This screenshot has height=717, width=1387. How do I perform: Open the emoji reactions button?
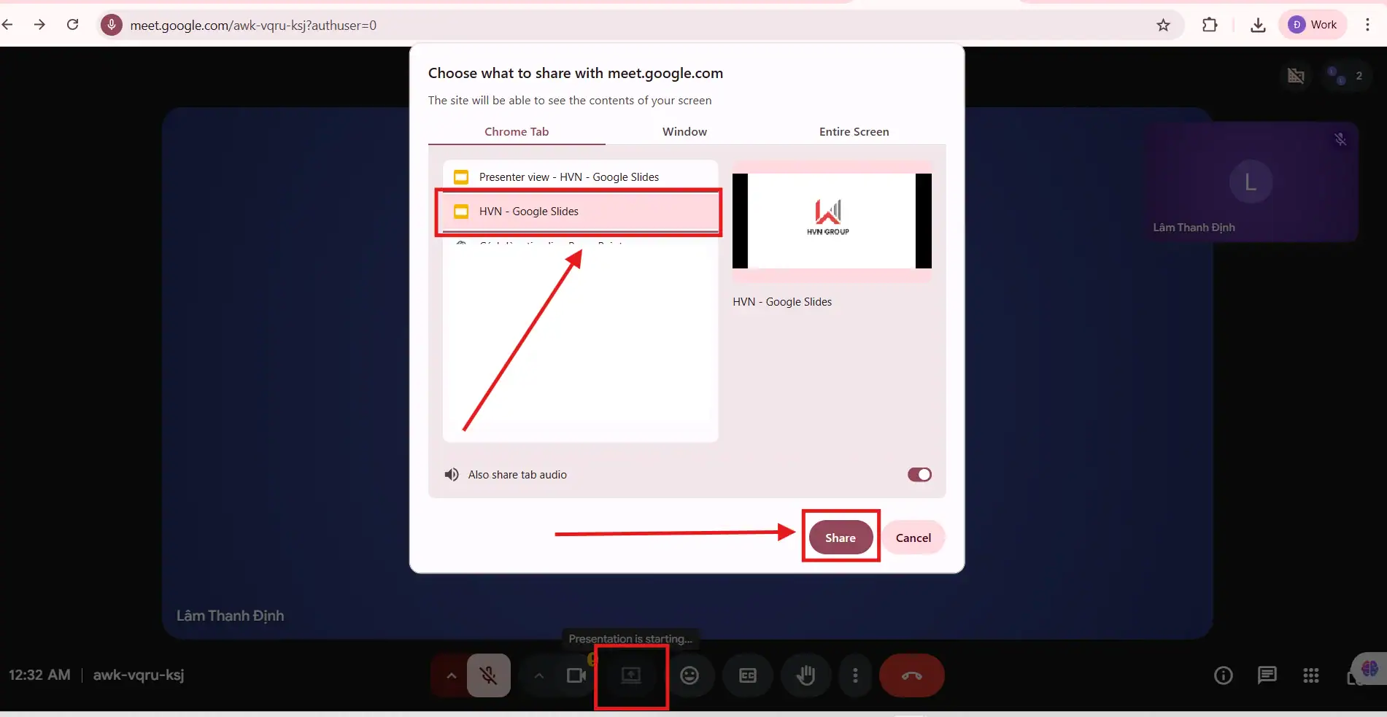pos(689,675)
